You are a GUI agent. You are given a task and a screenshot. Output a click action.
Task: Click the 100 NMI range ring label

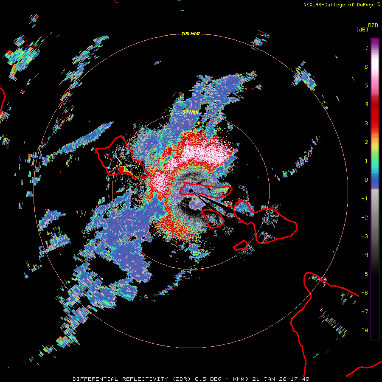pos(191,34)
